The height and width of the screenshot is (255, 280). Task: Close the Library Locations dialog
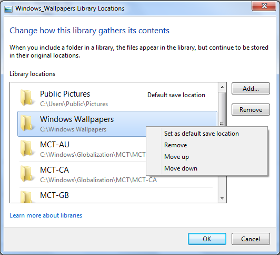[x=264, y=6]
